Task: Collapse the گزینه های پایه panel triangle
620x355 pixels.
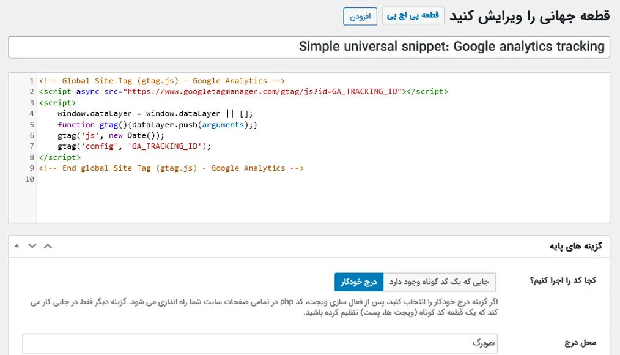Action: (17, 246)
